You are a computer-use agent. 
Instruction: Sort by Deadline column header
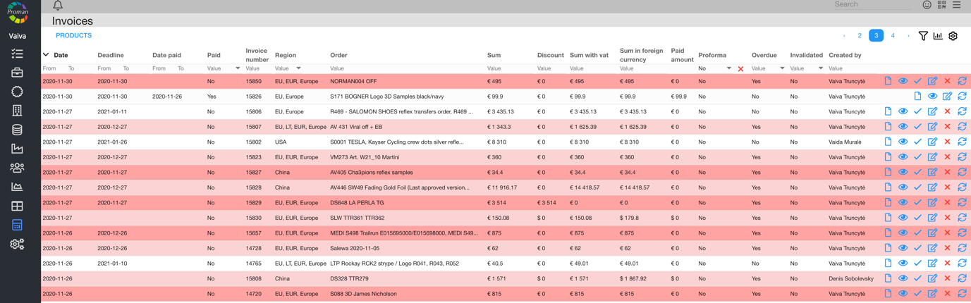coord(111,55)
